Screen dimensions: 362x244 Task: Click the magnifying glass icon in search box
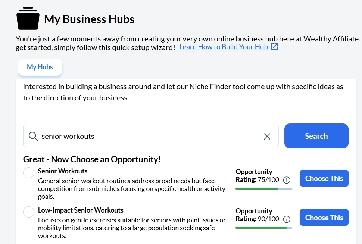point(33,136)
